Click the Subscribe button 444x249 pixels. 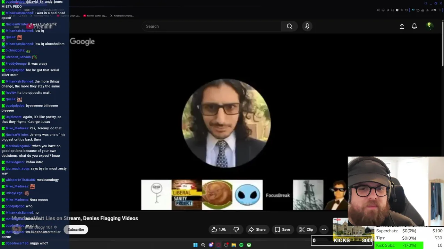[x=76, y=230]
